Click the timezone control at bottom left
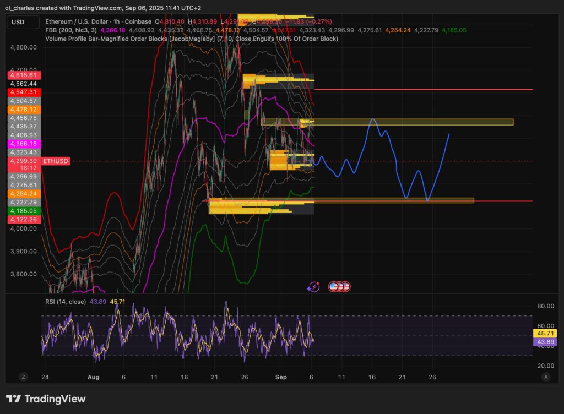 [x=23, y=377]
